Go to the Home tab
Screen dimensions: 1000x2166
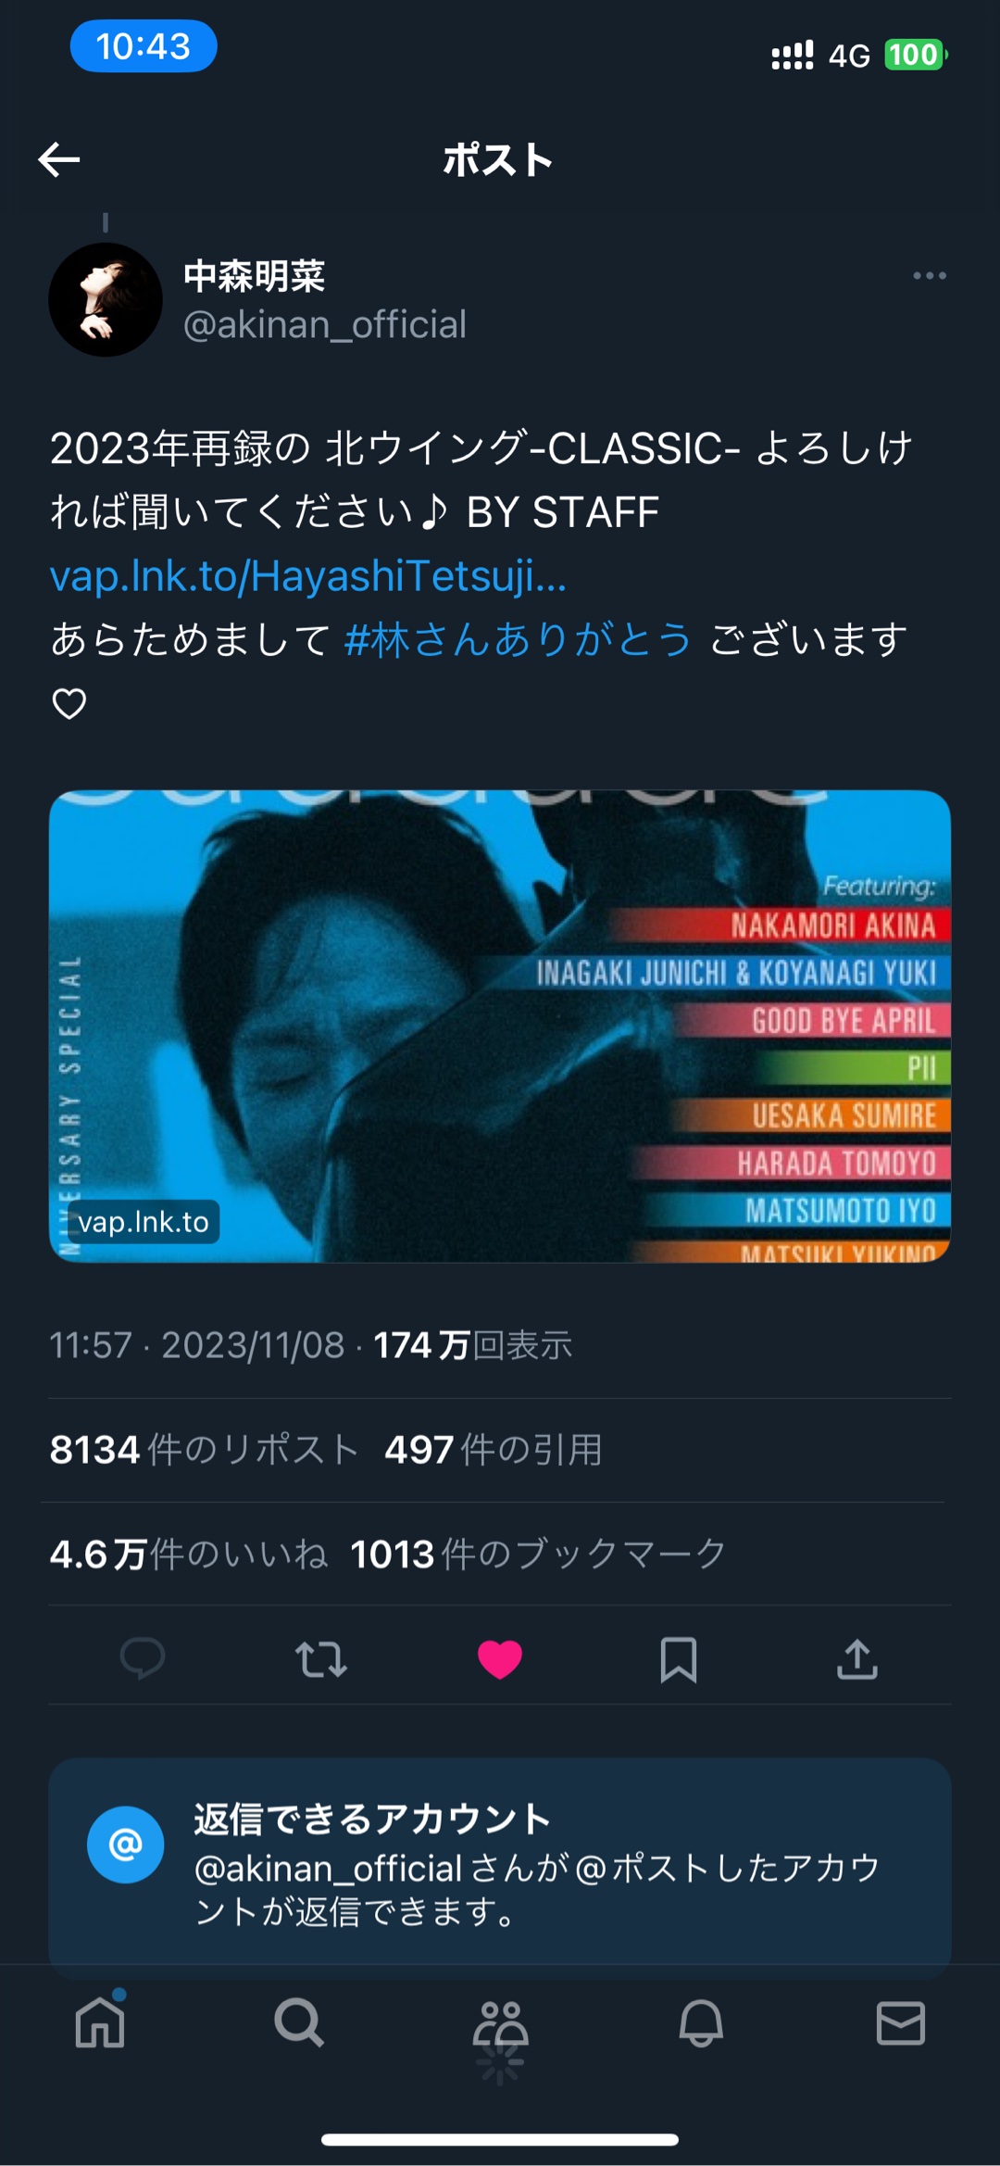[x=100, y=2021]
